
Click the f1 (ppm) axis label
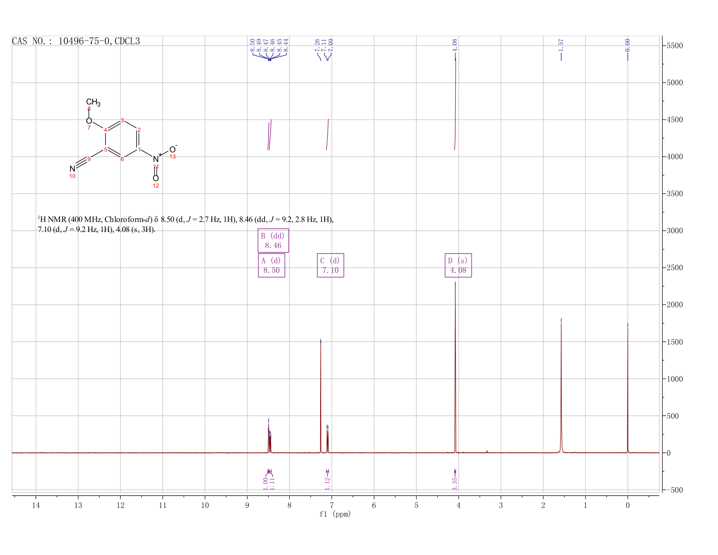coord(335,514)
